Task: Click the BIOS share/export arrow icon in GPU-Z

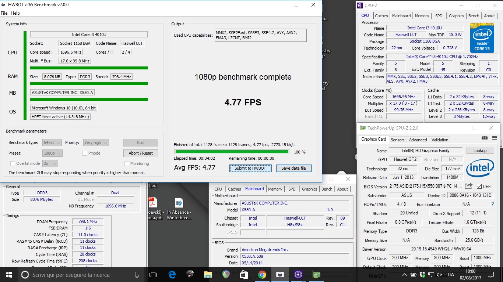Action: (x=468, y=186)
